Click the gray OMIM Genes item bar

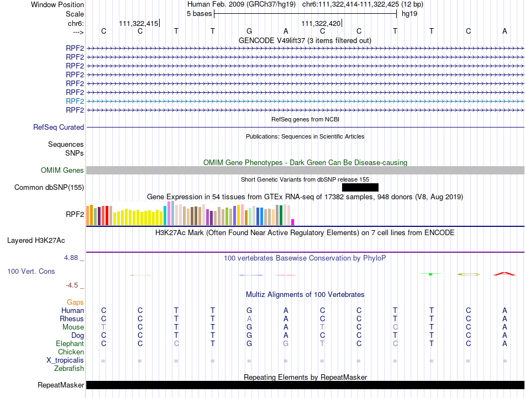pos(306,170)
